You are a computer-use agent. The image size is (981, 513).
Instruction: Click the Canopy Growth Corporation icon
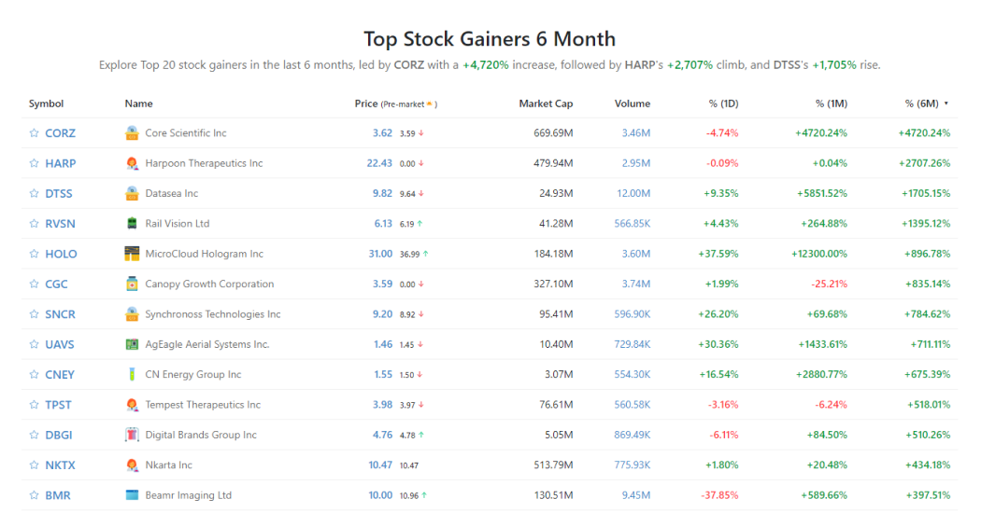[x=132, y=284]
